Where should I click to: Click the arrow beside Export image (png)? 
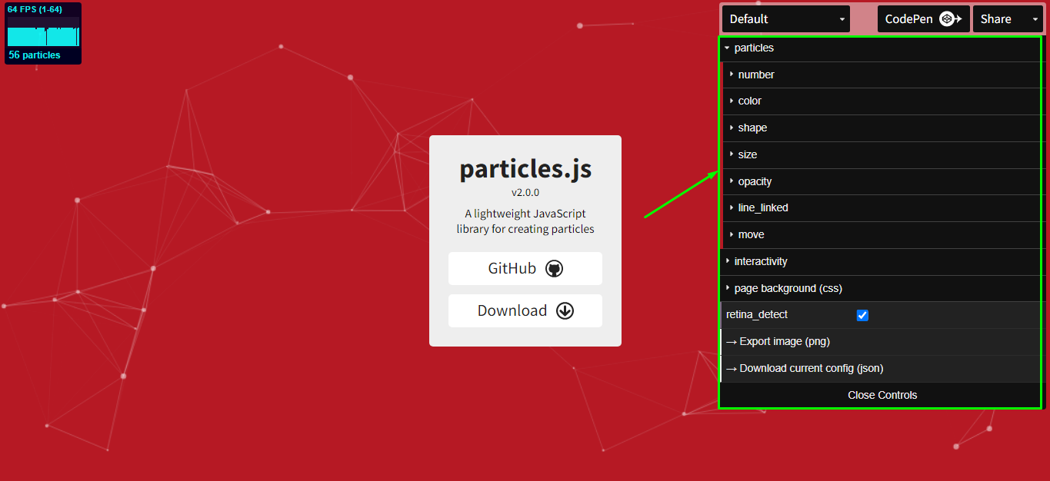click(x=732, y=341)
